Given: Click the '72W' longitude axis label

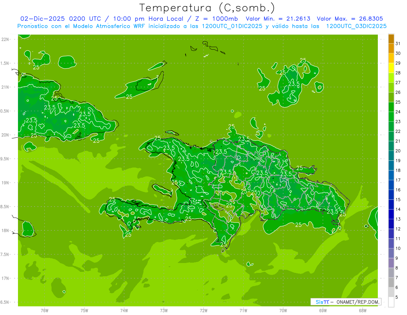Looking at the screenshot, I should click(x=203, y=311).
